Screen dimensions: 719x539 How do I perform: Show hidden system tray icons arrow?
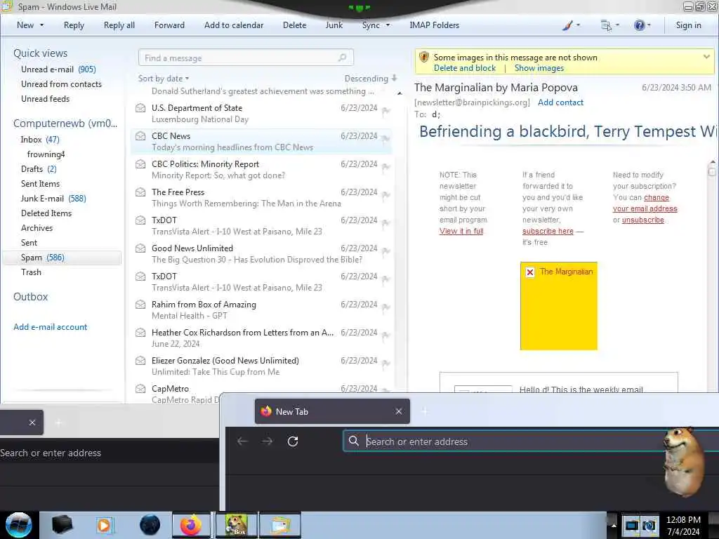[614, 525]
